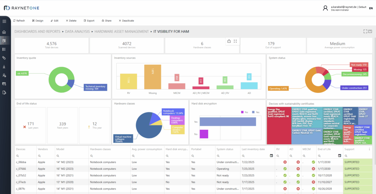Open calendar picker in Last inventory date filter
This screenshot has height=194, width=376.
[271, 156]
